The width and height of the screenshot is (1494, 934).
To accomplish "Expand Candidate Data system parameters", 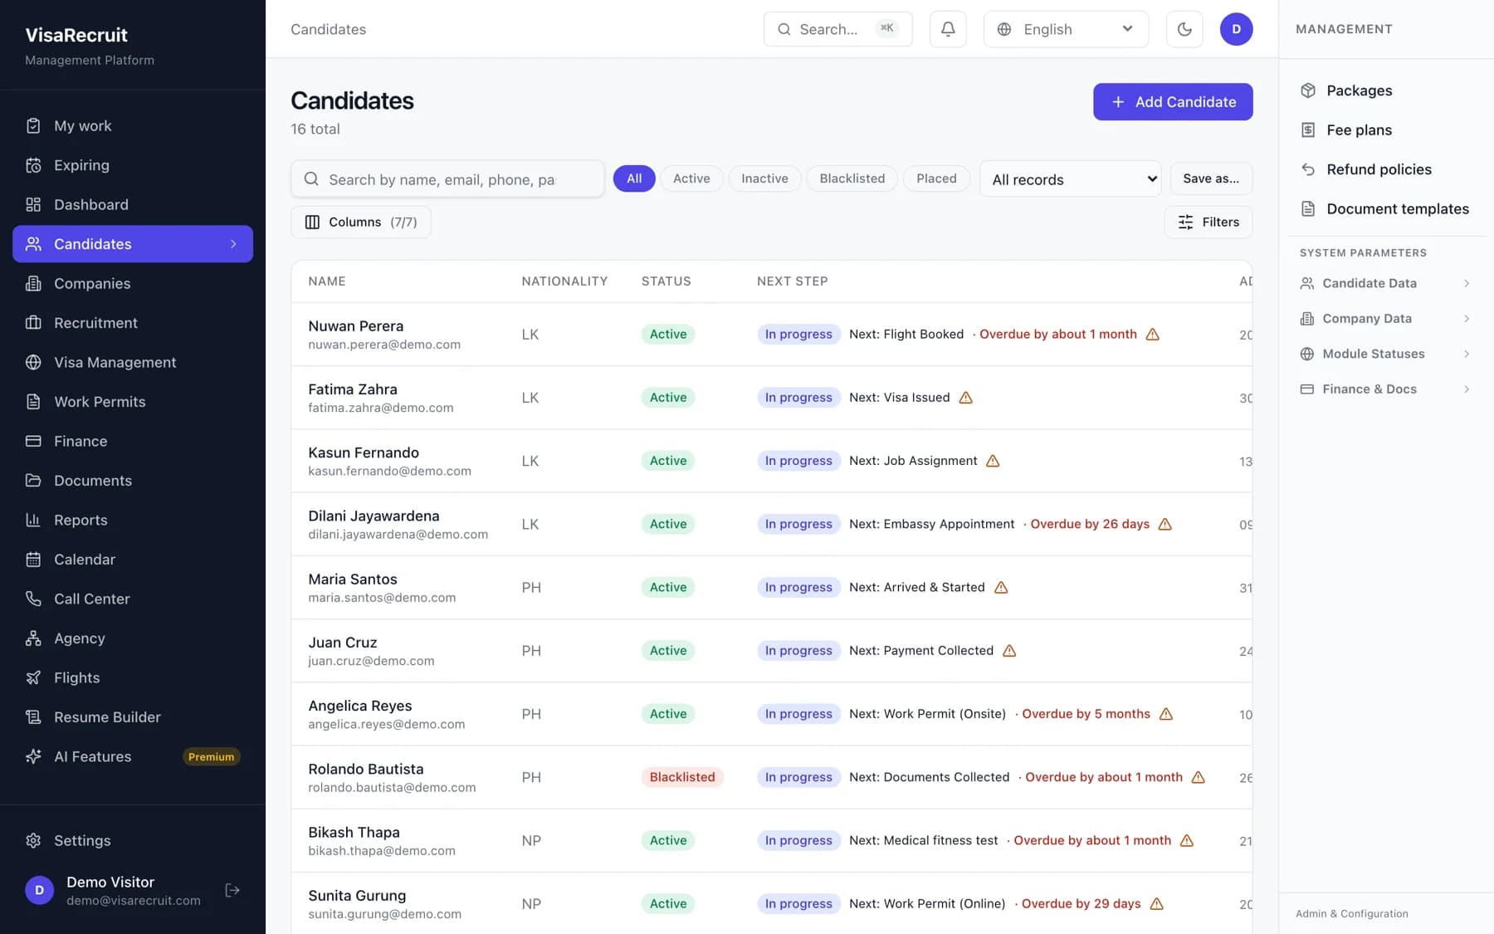I will click(x=1386, y=283).
